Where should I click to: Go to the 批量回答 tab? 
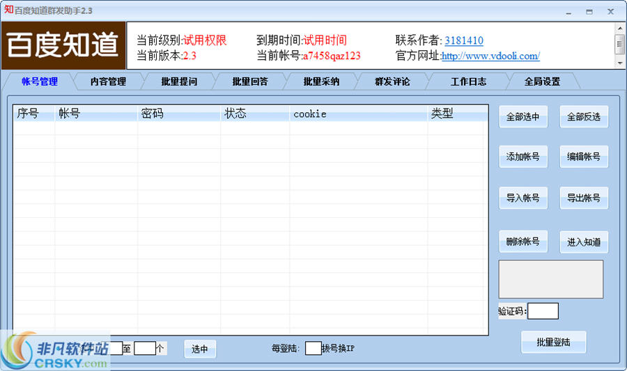250,81
